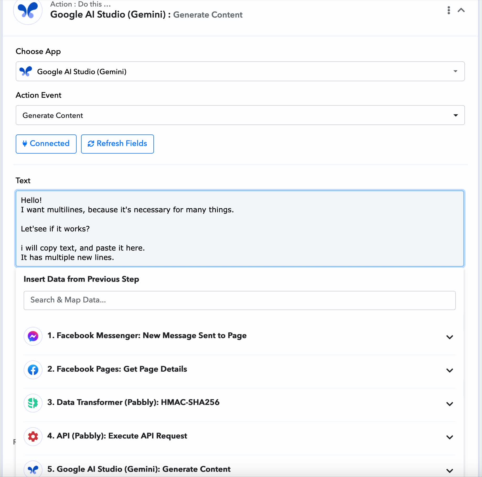Click the Connected button
Image resolution: width=482 pixels, height=477 pixels.
(46, 144)
